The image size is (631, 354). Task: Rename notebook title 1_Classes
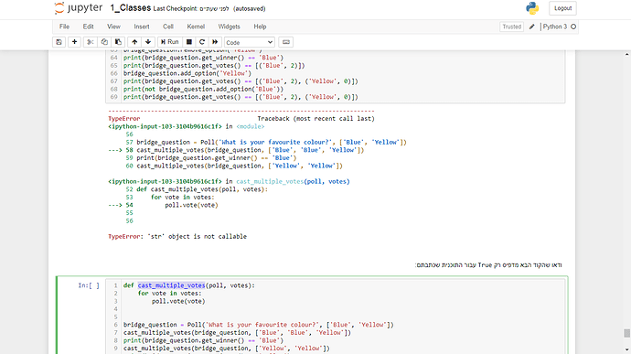[x=131, y=8]
